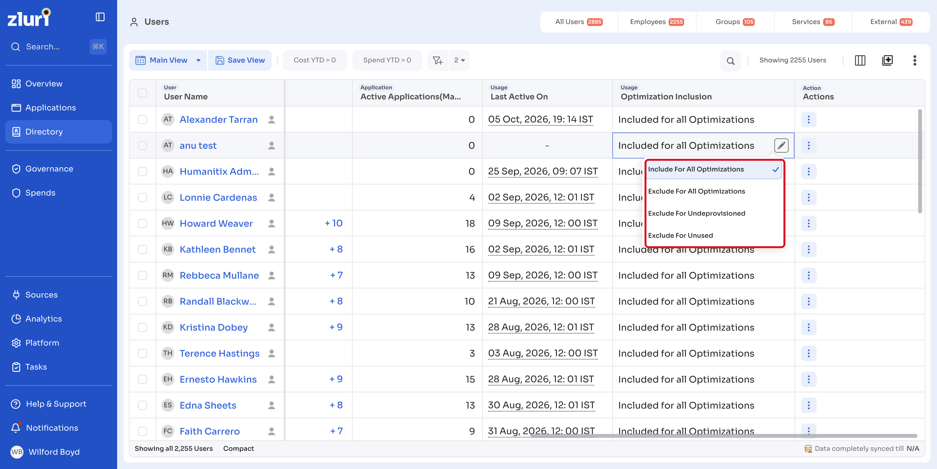This screenshot has width=937, height=469.
Task: Open actions menu for Howard Weaver row
Action: (808, 223)
